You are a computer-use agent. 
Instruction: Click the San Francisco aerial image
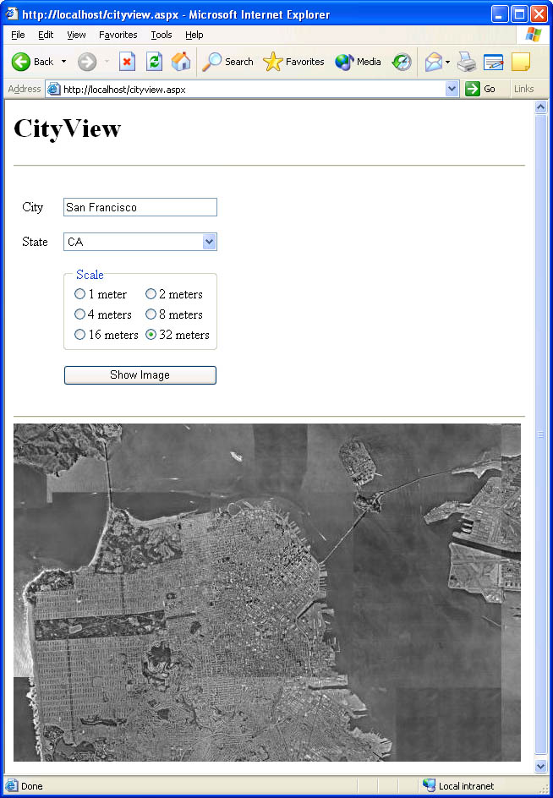(267, 593)
